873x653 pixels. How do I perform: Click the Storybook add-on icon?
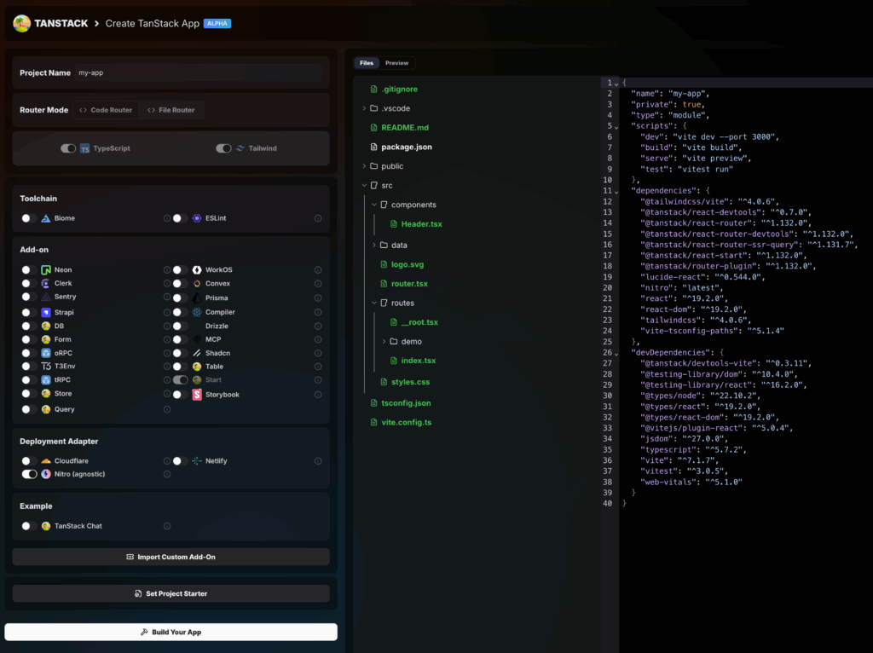point(197,395)
